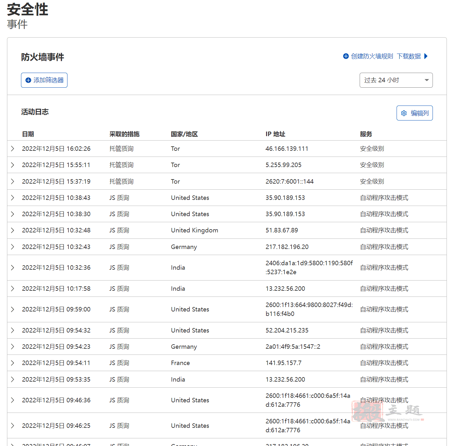
Task: Expand the 10:32:48 United Kingdom row
Action: [12, 230]
